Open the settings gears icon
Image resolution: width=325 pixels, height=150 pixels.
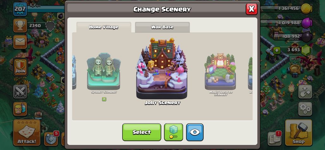305,109
